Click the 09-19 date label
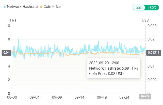This screenshot has height=105, width=163. tap(102, 97)
